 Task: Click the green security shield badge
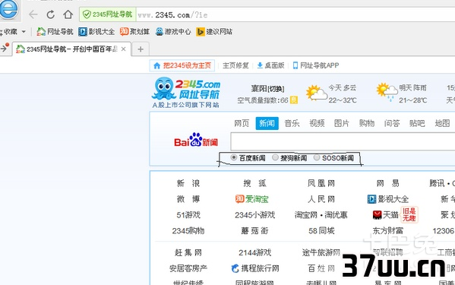(108, 14)
